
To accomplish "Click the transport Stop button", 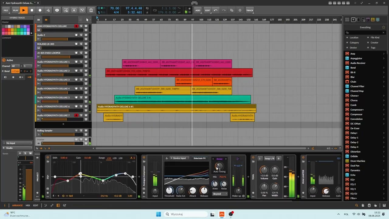I will tap(32, 10).
